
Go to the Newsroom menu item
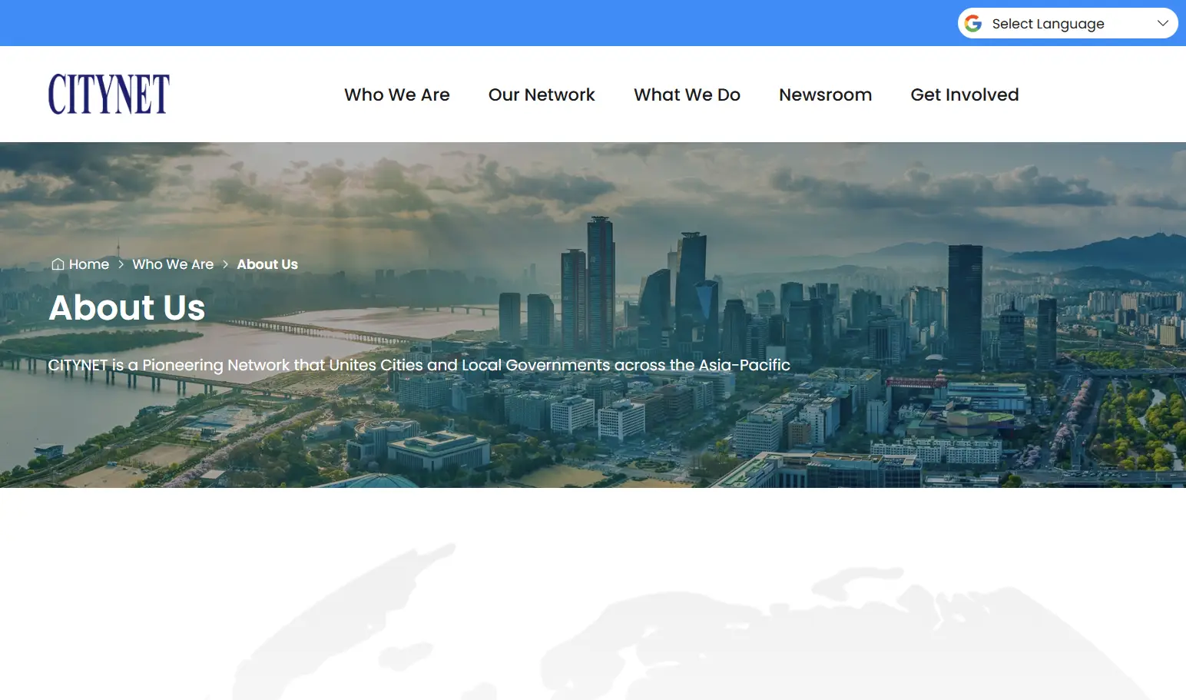[825, 95]
